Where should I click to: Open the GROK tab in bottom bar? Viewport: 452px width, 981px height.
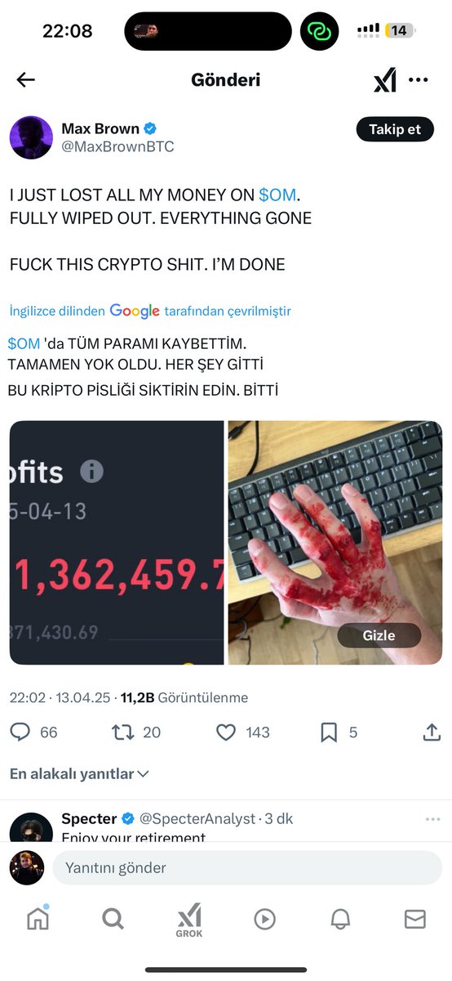[x=189, y=920]
